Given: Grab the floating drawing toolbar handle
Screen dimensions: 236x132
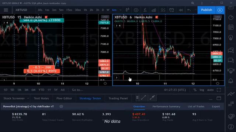Looking at the screenshot, I should tap(137, 98).
